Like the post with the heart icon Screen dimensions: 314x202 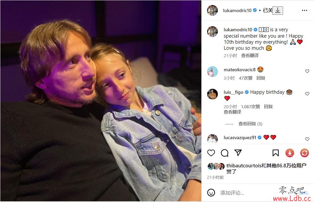click(211, 153)
